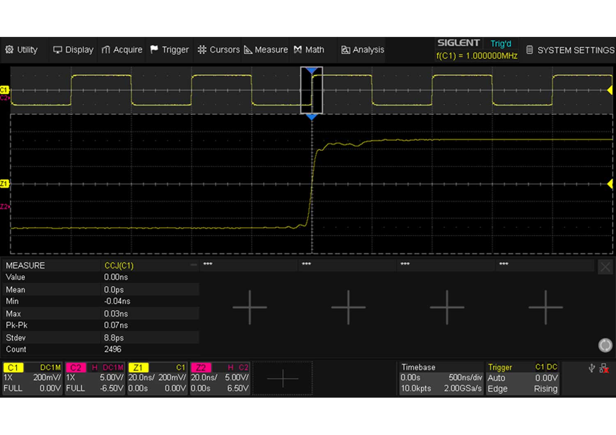The image size is (616, 435).
Task: Open the Timebase settings box
Action: (441, 378)
